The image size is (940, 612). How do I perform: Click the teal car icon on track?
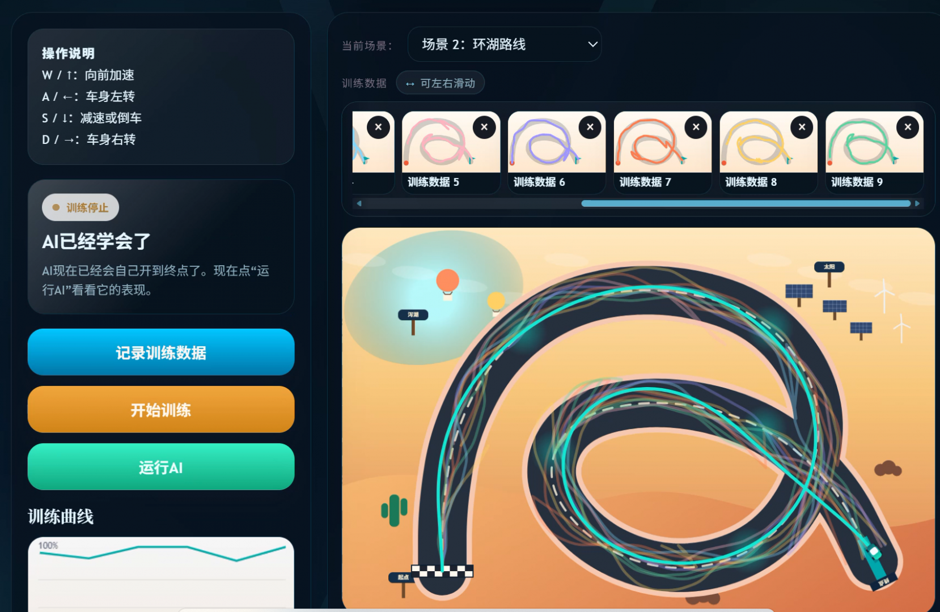click(x=872, y=554)
